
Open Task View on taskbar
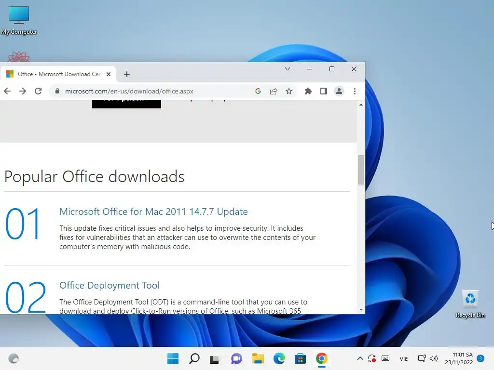[x=215, y=358]
